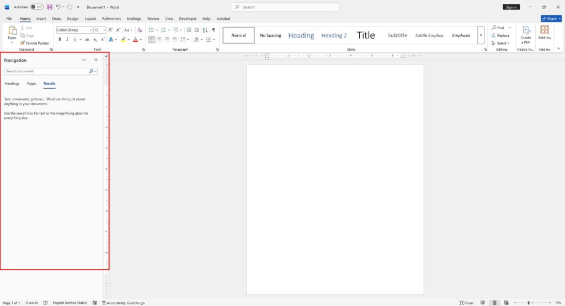Apply Subscript formatting
Viewport: 565px width, 306px height.
point(95,40)
